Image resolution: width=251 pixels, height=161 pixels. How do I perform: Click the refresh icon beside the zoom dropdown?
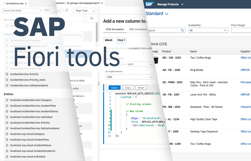click(x=67, y=10)
